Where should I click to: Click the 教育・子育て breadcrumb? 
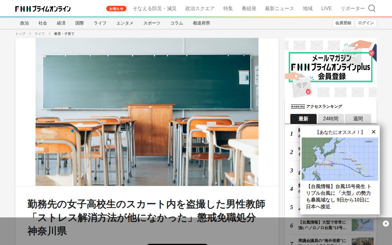[x=64, y=34]
